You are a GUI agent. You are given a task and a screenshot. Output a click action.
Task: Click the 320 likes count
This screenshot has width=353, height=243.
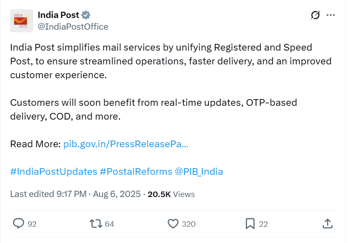pyautogui.click(x=189, y=224)
